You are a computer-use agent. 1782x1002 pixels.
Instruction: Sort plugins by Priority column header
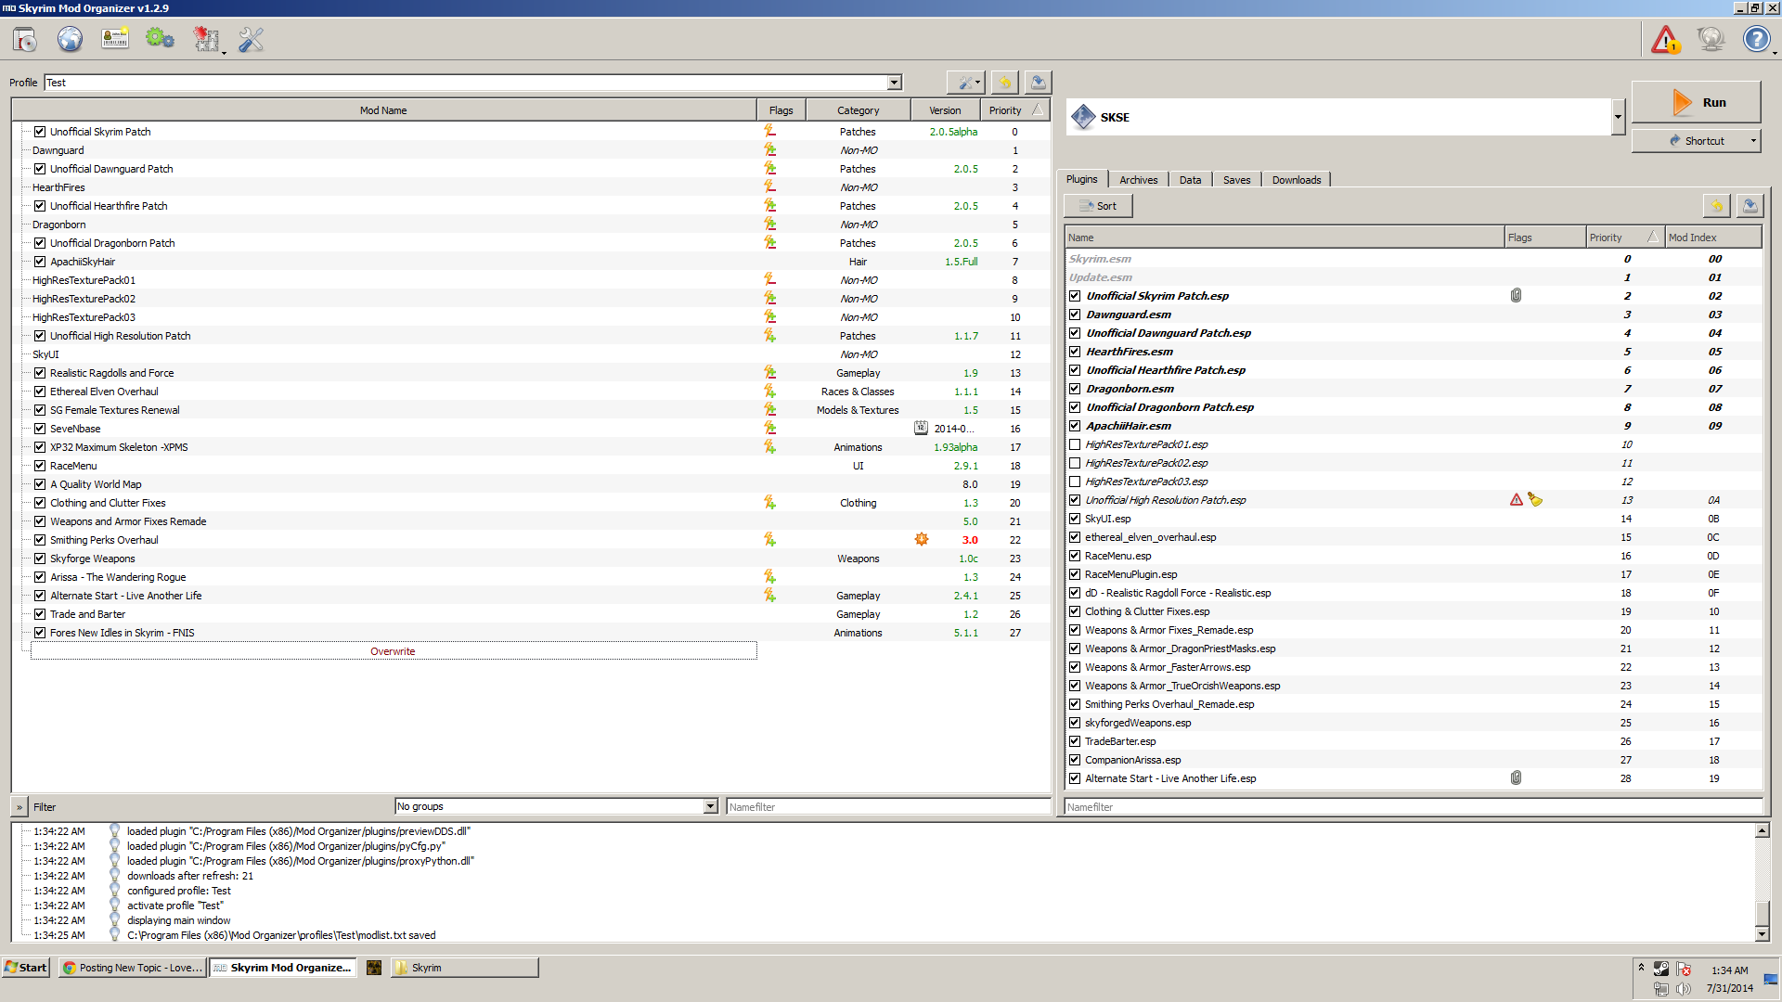(1624, 238)
